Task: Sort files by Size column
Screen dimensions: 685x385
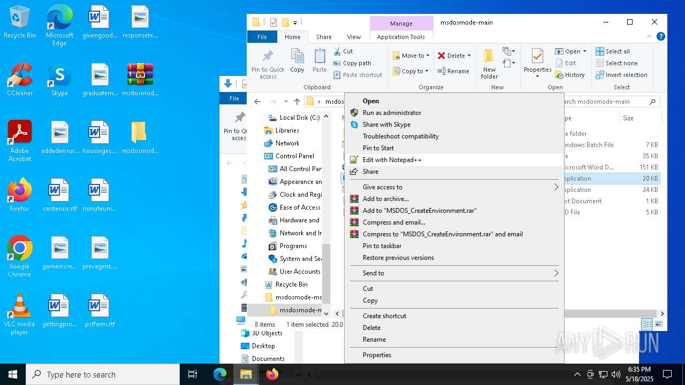Action: [640, 118]
